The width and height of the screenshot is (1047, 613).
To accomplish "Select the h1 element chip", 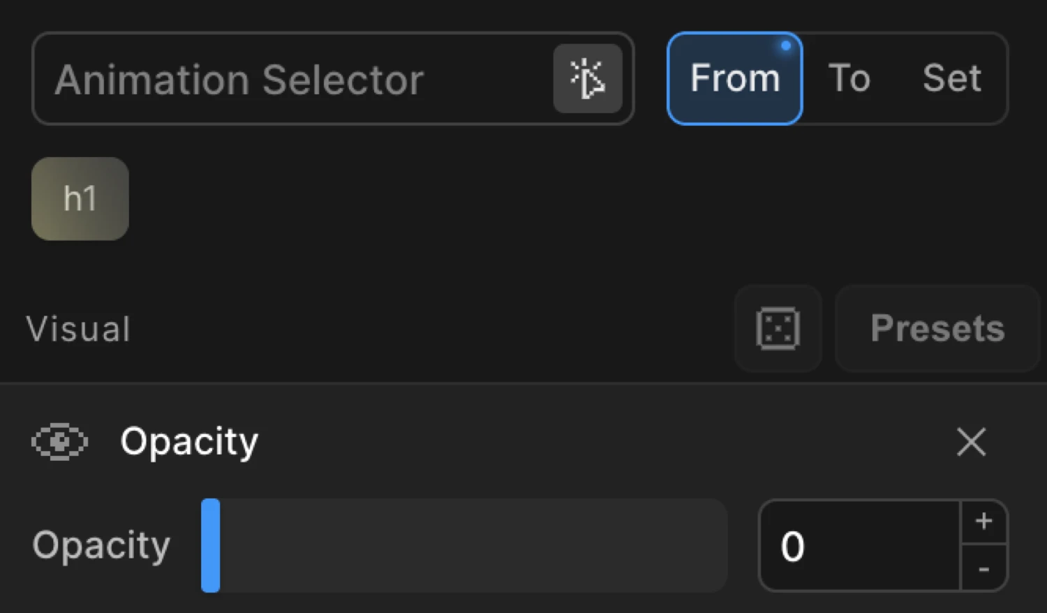I will tap(80, 198).
